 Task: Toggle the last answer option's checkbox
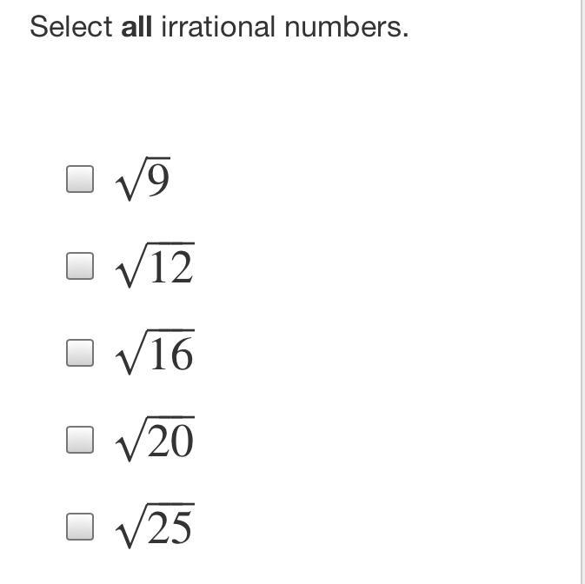click(x=80, y=527)
